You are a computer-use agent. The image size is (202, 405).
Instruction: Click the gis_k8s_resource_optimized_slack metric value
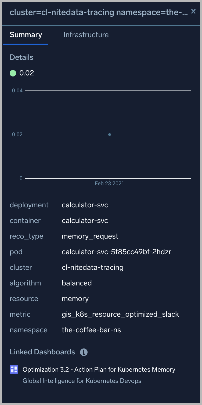click(x=120, y=314)
